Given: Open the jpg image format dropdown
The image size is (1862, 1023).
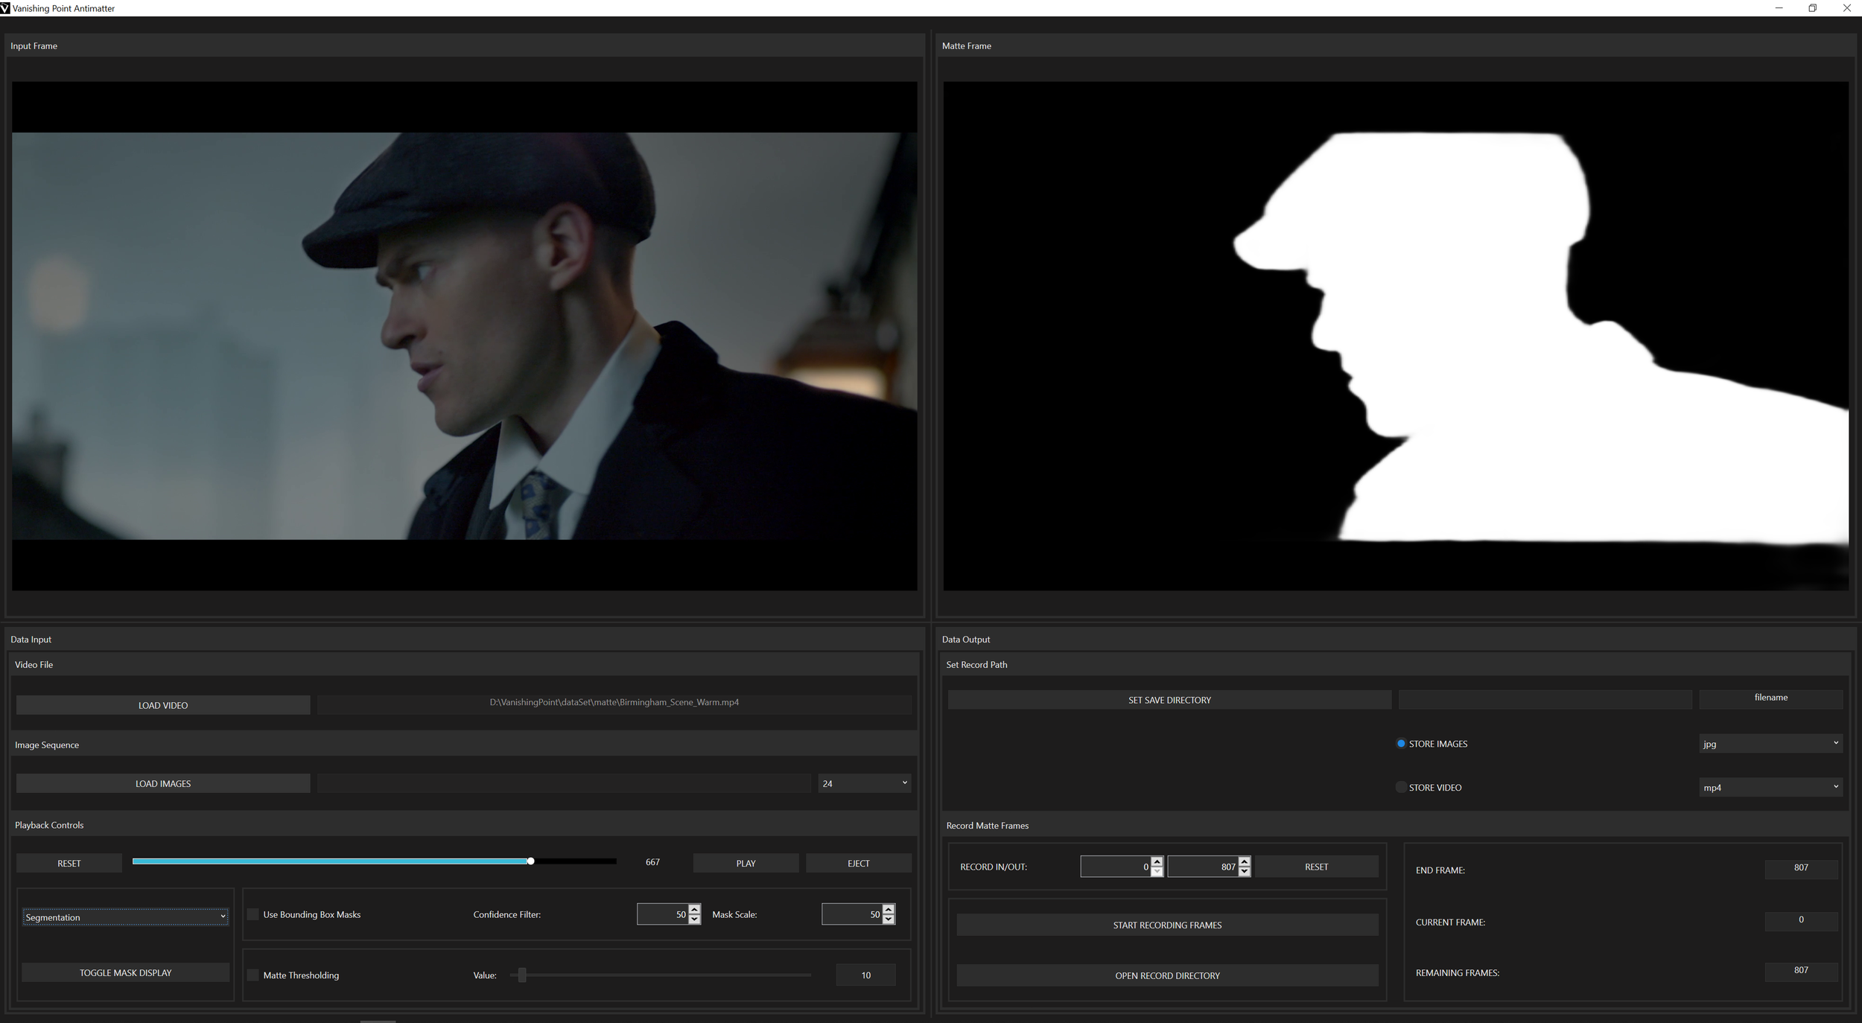Looking at the screenshot, I should coord(1770,744).
